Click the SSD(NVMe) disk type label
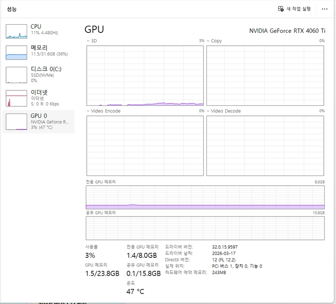The width and height of the screenshot is (336, 304). [x=43, y=75]
